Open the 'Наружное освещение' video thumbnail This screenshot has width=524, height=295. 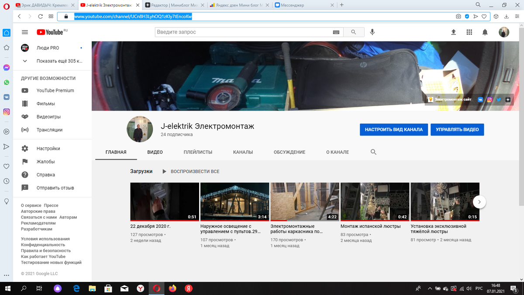pyautogui.click(x=234, y=201)
